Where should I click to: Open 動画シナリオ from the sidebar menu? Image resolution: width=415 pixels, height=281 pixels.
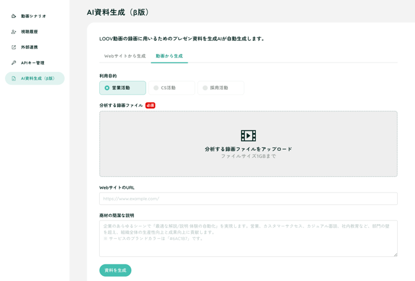pos(33,16)
